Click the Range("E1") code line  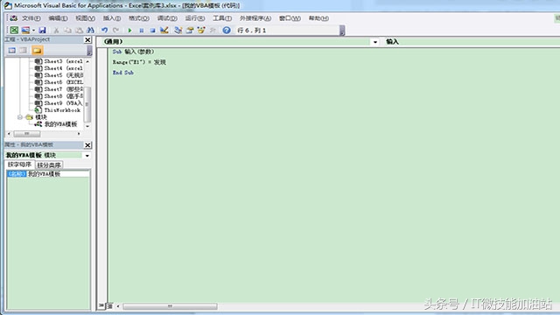tap(139, 62)
